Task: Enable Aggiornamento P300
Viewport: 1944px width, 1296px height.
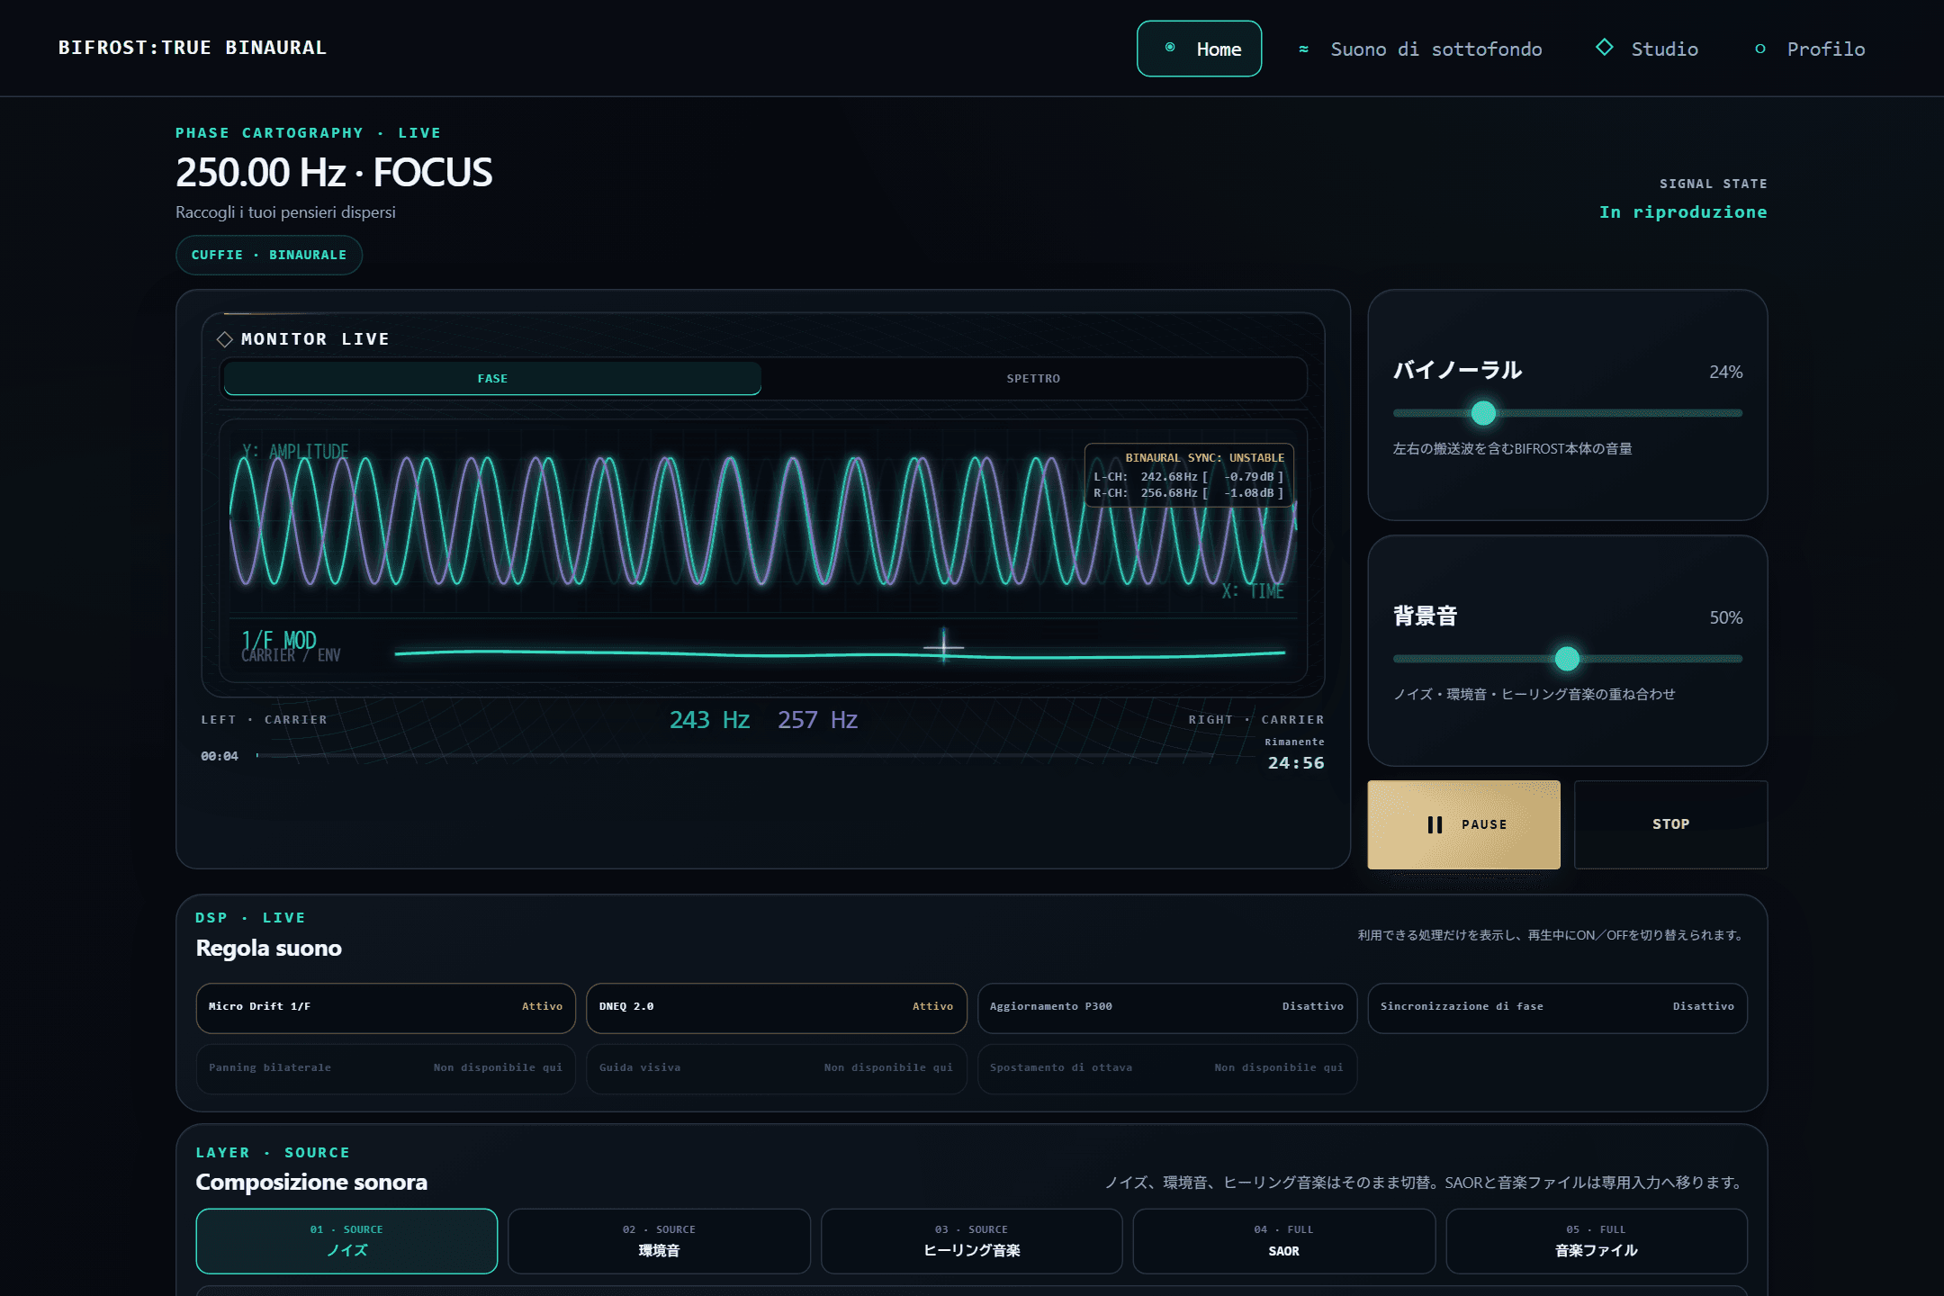Action: click(x=1166, y=1007)
